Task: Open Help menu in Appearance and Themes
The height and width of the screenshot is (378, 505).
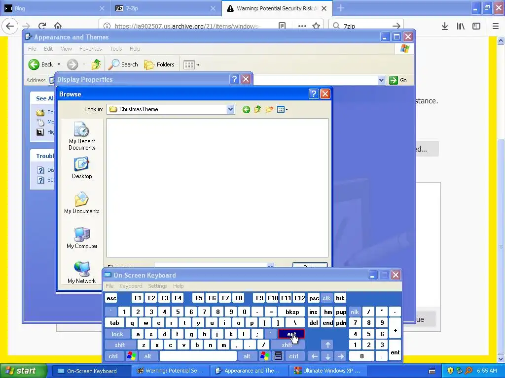Action: tap(135, 49)
